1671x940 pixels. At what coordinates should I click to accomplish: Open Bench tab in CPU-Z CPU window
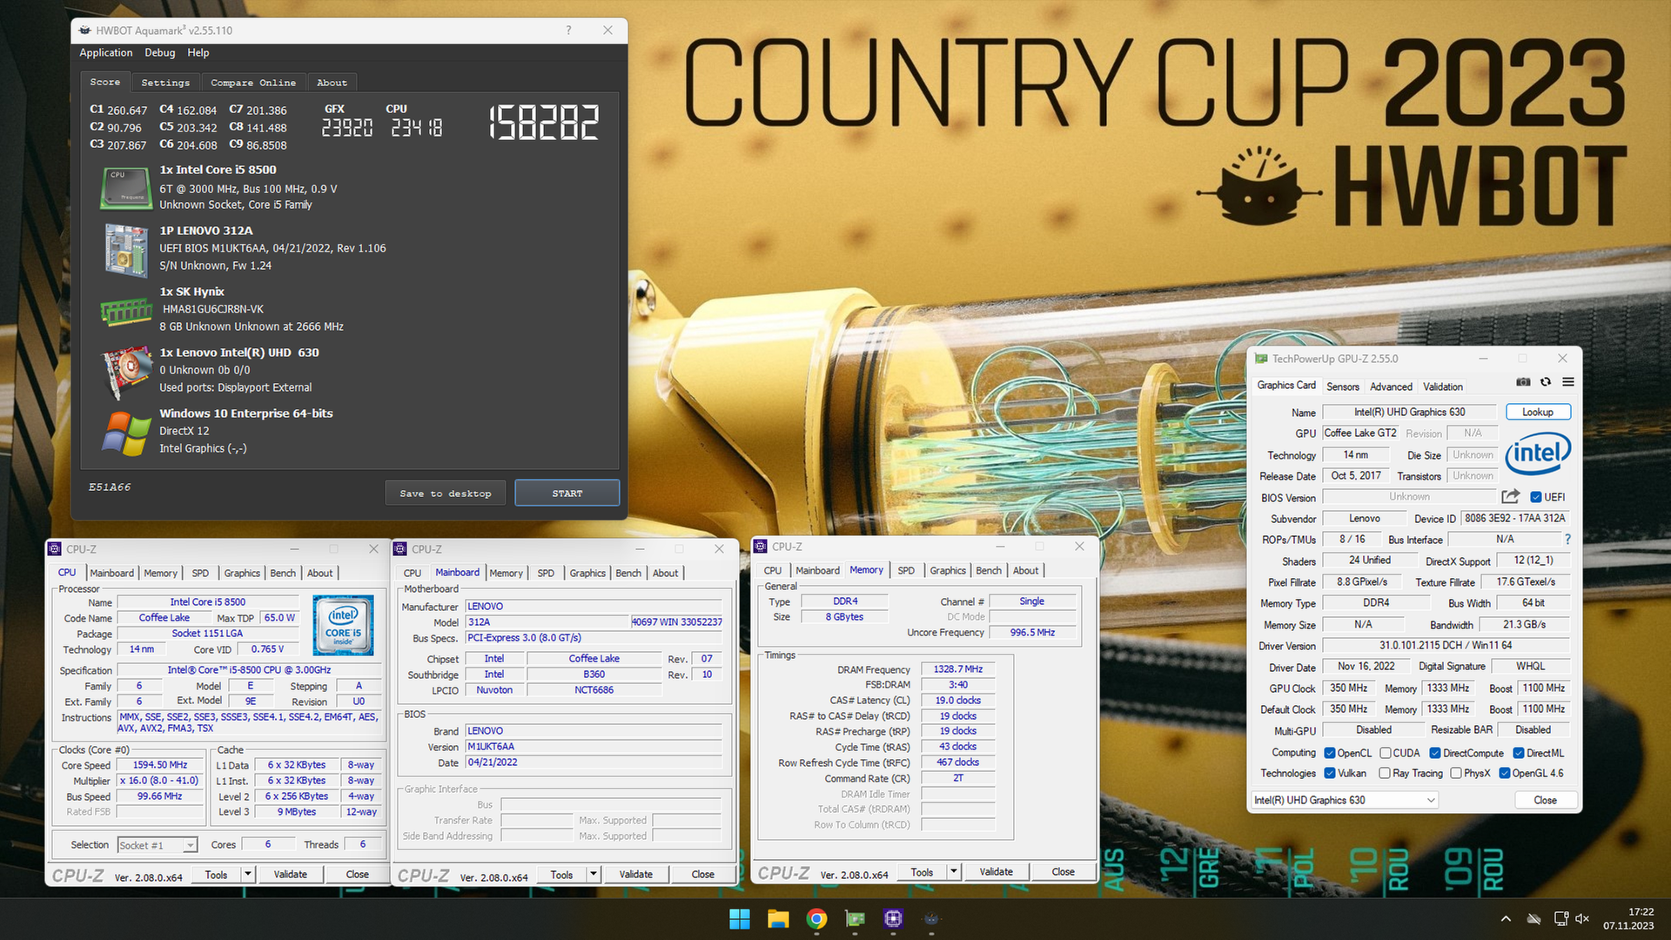[283, 574]
